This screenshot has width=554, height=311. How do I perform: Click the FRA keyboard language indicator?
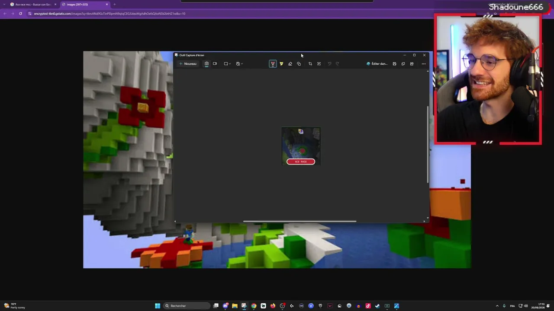pyautogui.click(x=512, y=306)
